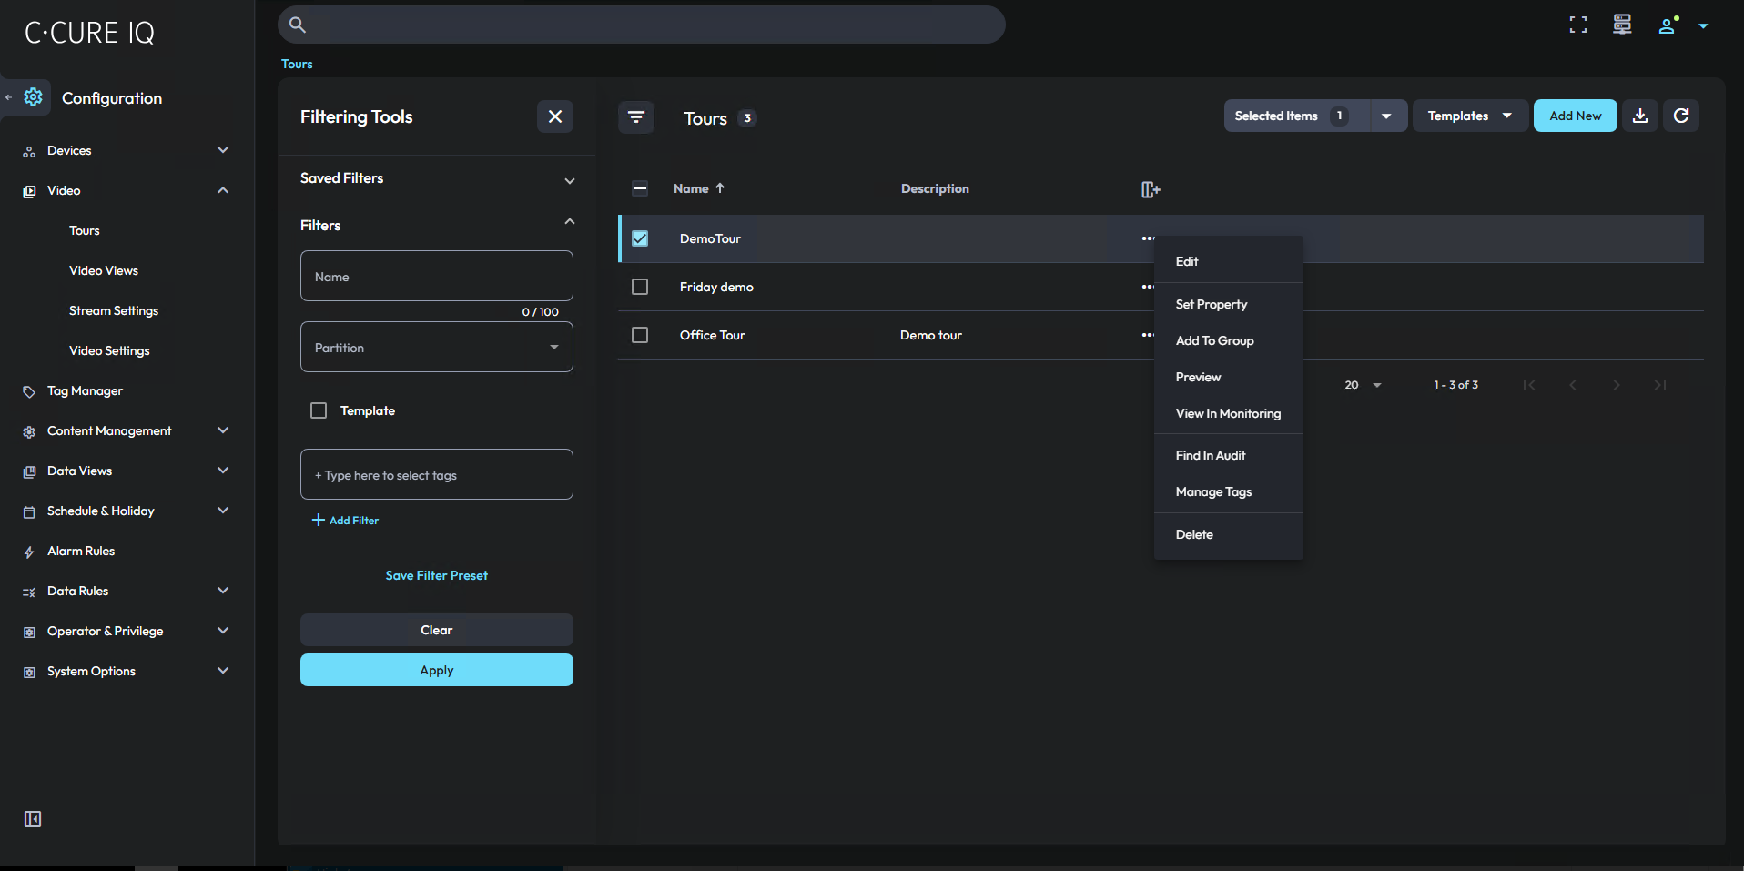Open the user profile icon
Viewport: 1744px width, 871px height.
1667,25
